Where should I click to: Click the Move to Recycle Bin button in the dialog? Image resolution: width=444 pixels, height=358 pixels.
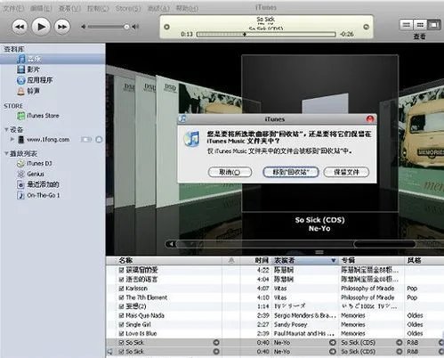(291, 172)
